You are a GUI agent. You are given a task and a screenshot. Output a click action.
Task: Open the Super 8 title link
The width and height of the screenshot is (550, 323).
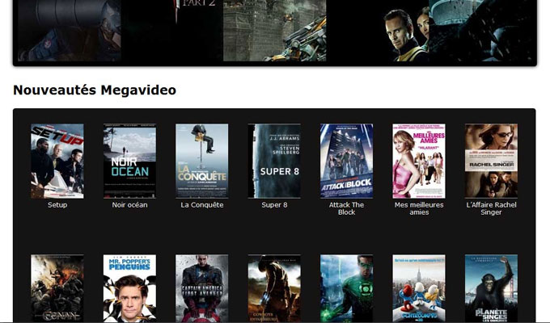click(x=274, y=205)
